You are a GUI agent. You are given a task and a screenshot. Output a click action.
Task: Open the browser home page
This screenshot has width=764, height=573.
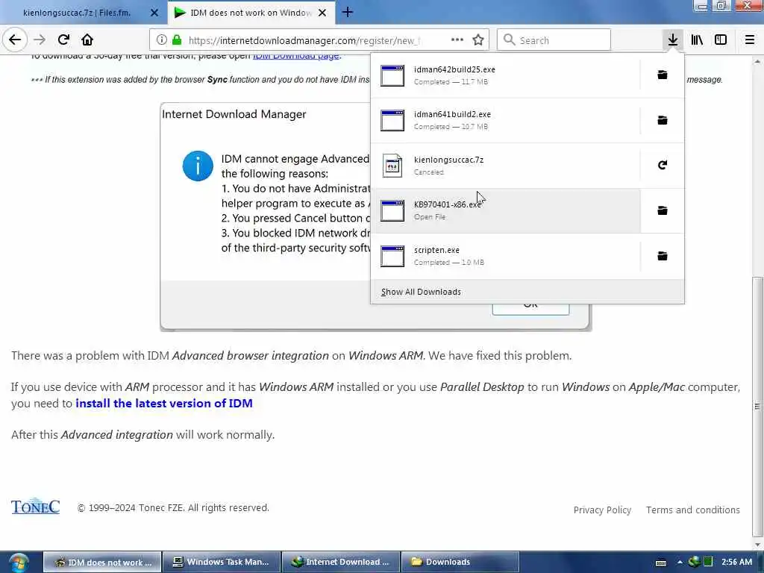tap(87, 40)
